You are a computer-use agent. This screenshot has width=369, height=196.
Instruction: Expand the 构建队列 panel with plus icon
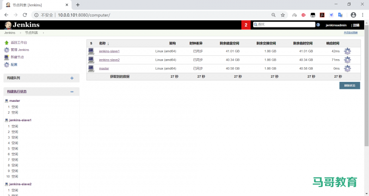[x=72, y=78]
